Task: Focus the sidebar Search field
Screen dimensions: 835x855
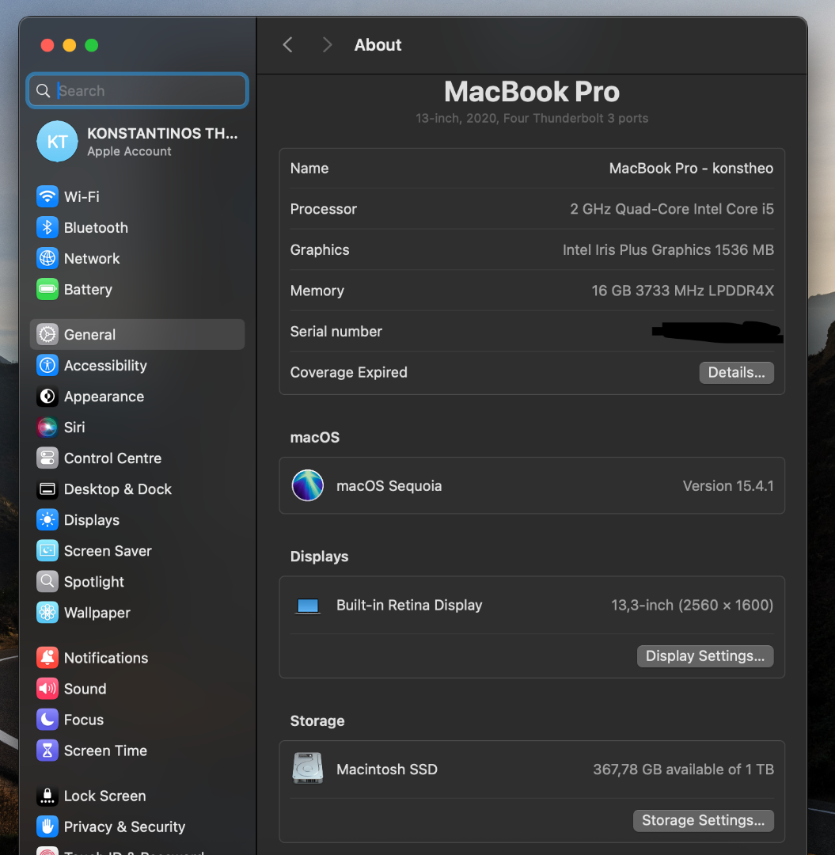Action: coord(138,90)
